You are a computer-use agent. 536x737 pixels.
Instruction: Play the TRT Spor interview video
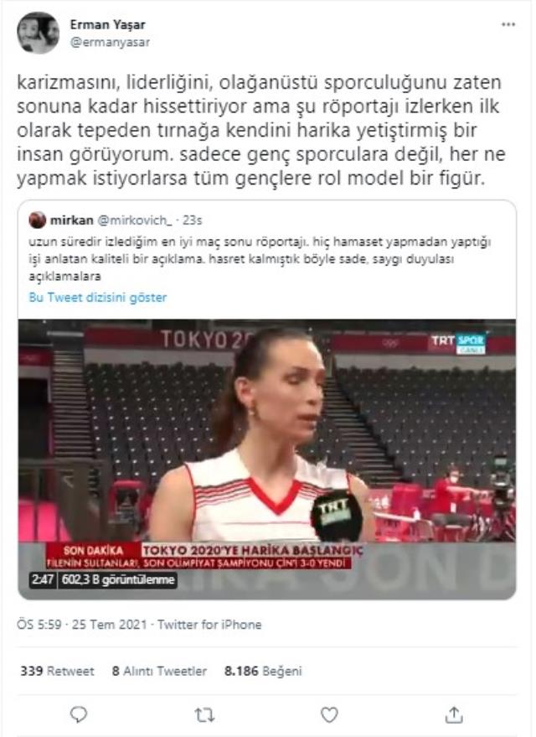(267, 459)
